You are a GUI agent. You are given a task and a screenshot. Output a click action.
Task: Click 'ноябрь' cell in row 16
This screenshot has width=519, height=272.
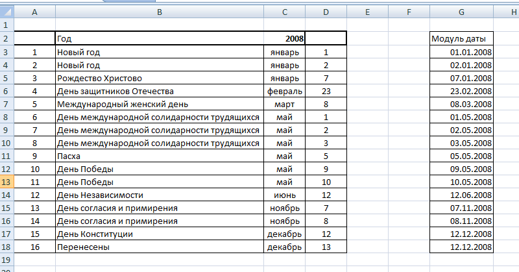tap(285, 221)
